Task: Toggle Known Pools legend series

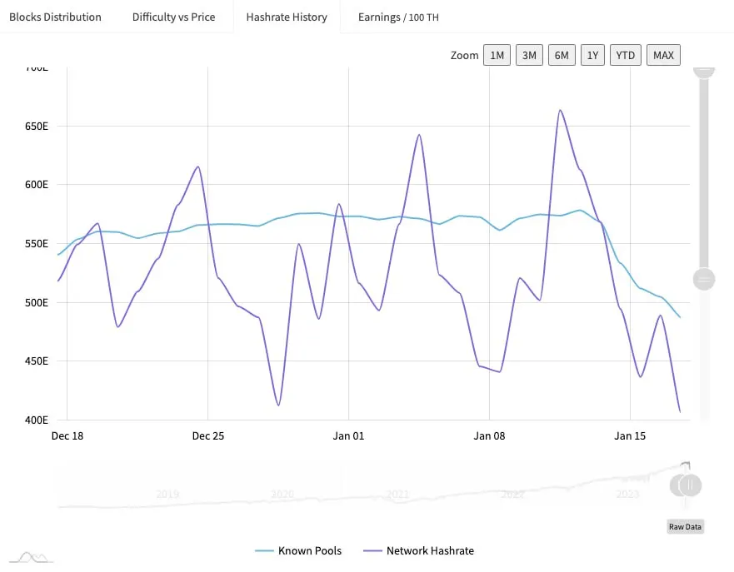Action: [x=298, y=550]
